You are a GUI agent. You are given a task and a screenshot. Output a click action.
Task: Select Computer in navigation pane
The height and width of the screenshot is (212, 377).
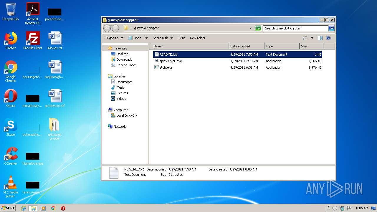pyautogui.click(x=120, y=110)
